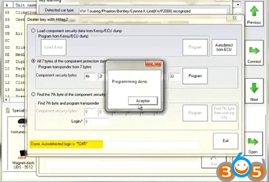
Task: Click the Unit name column header
Action: coord(25,5)
